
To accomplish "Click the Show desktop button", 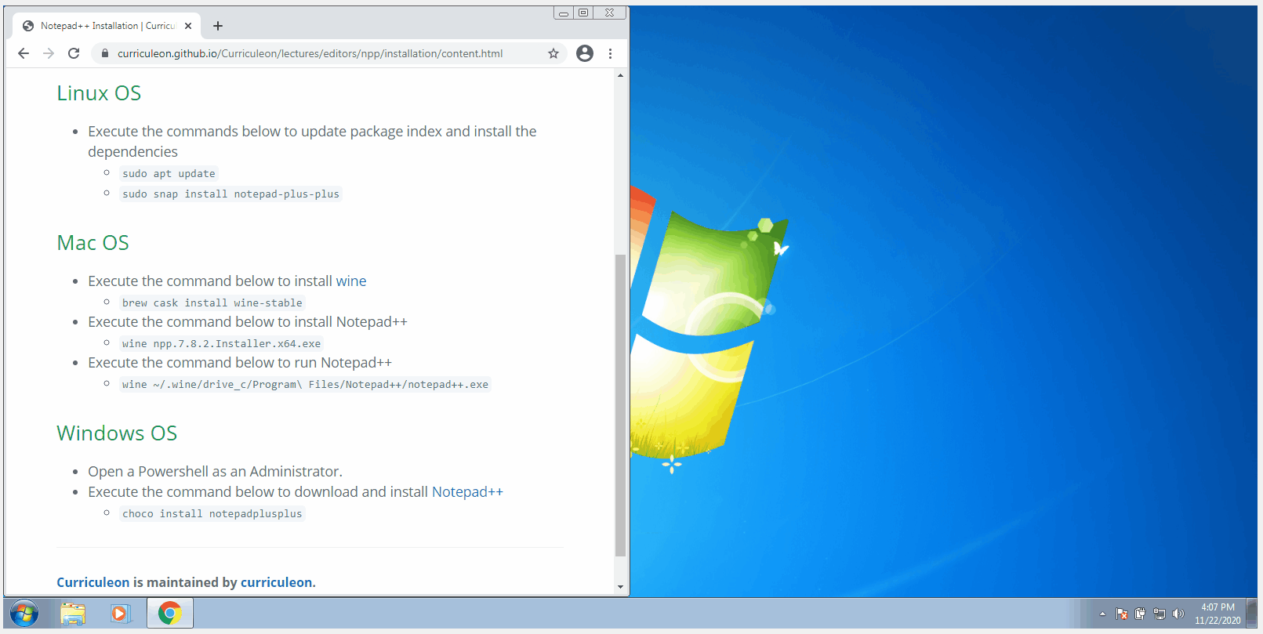I will pos(1252,614).
